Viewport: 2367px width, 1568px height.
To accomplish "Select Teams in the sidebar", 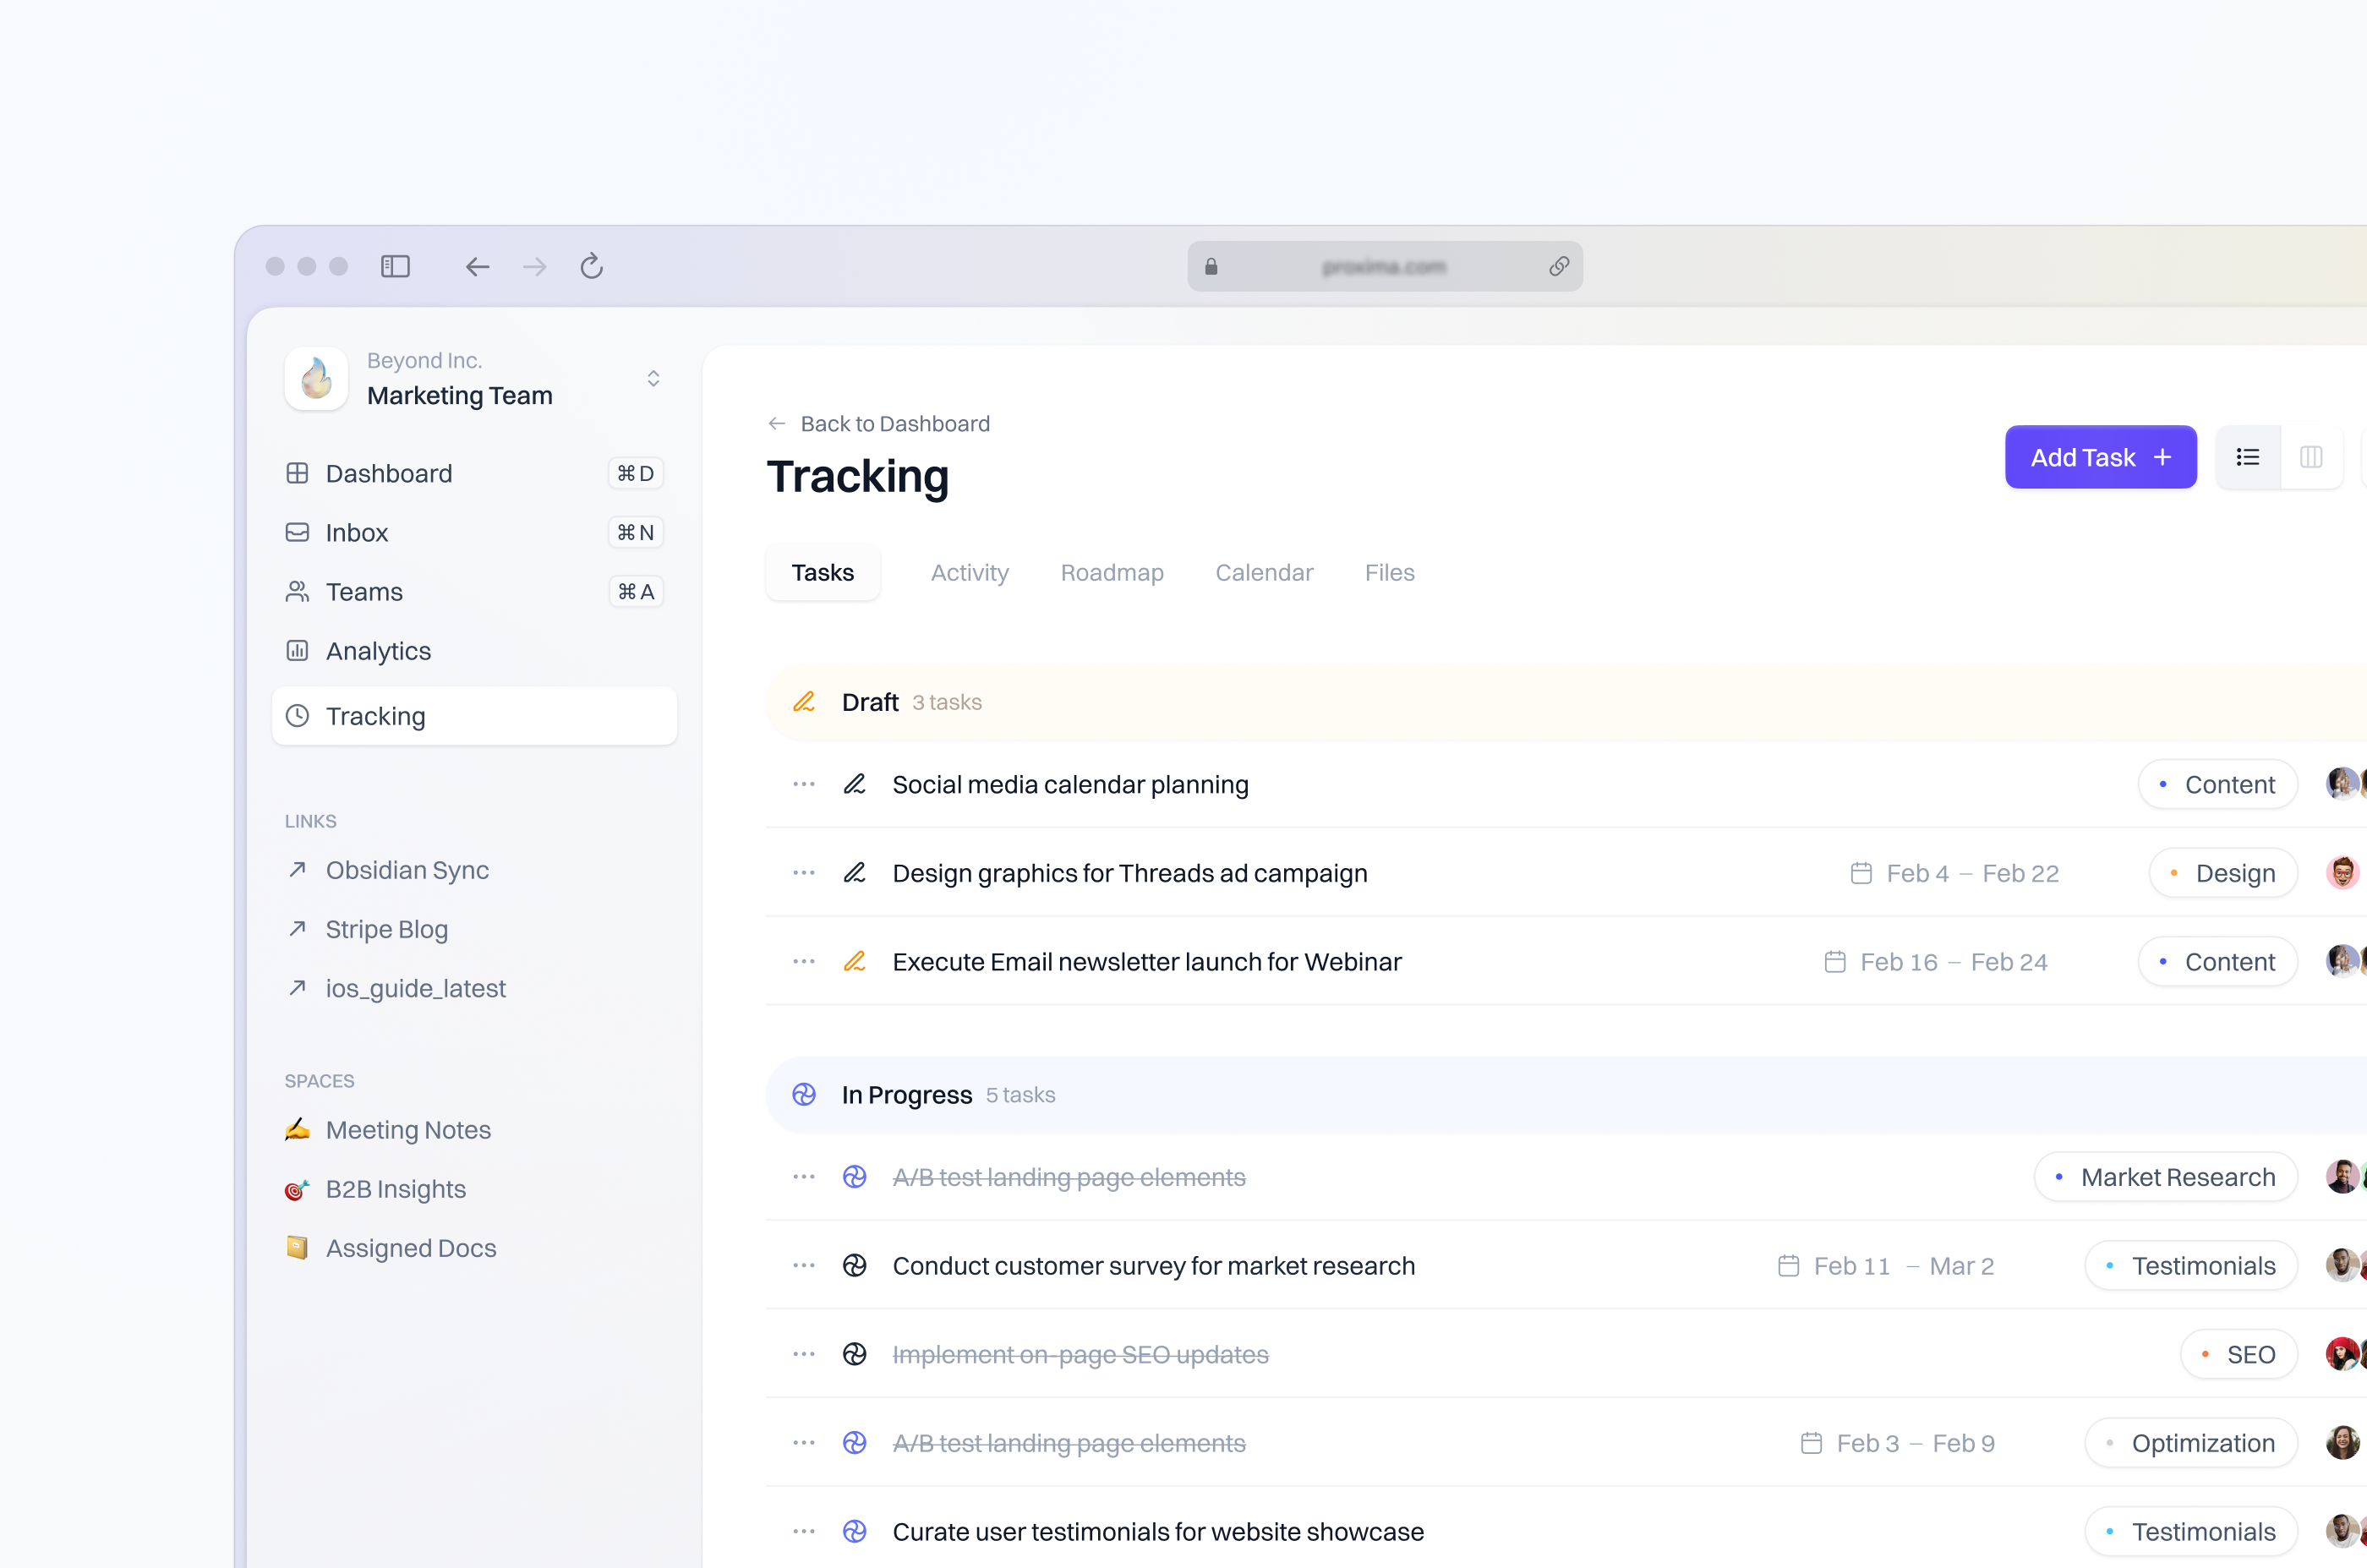I will coord(364,591).
